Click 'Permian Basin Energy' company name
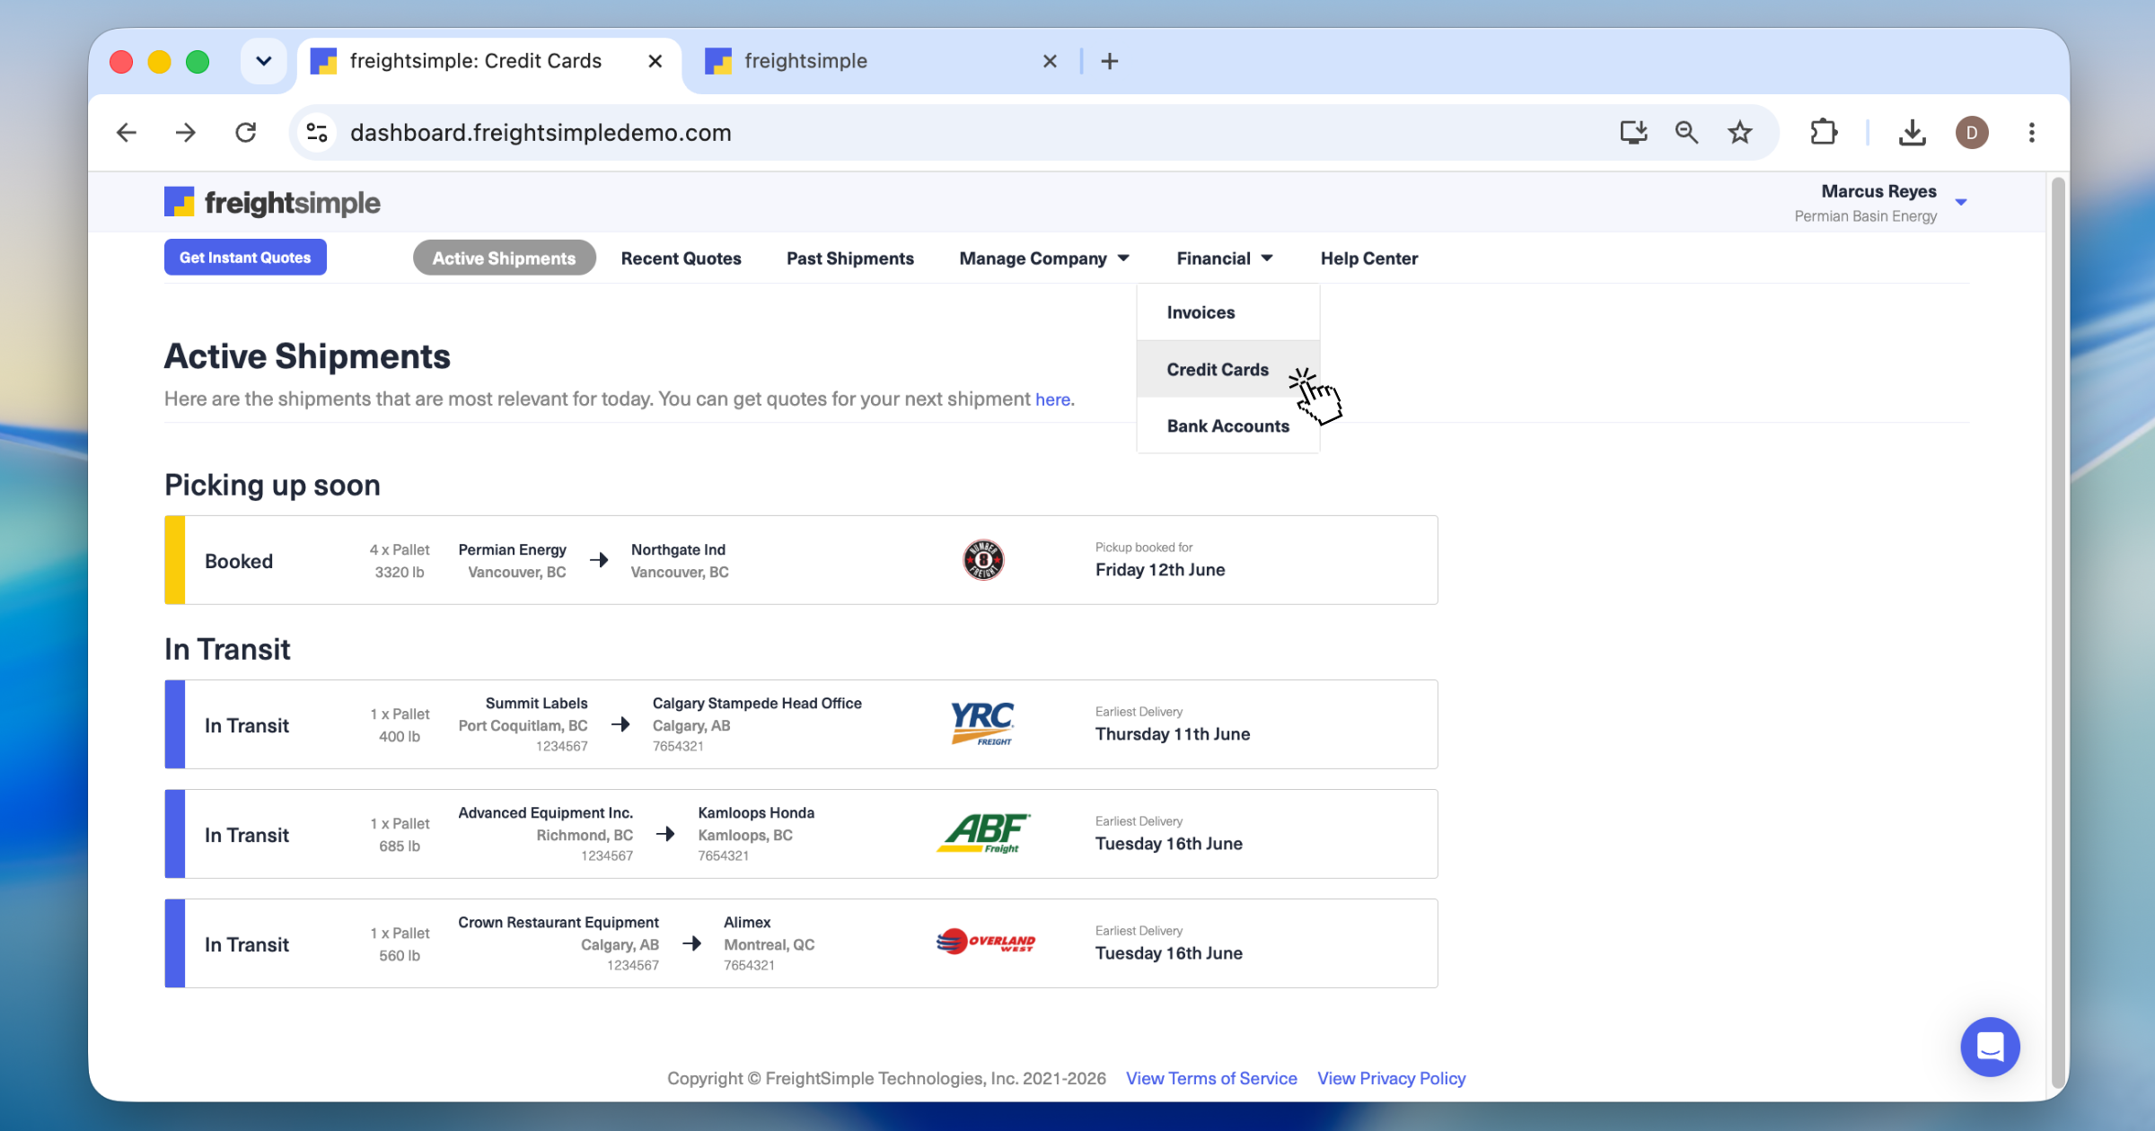The height and width of the screenshot is (1131, 2155). point(1865,216)
